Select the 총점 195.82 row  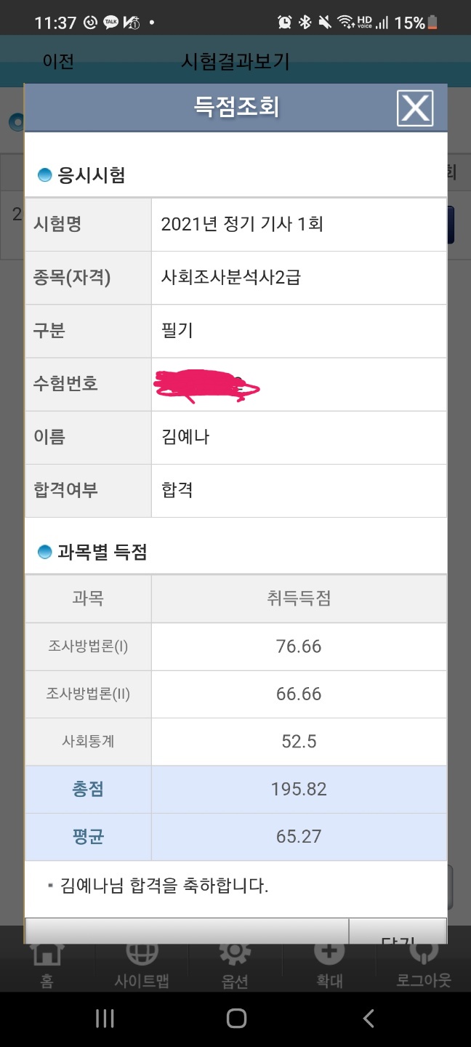235,789
